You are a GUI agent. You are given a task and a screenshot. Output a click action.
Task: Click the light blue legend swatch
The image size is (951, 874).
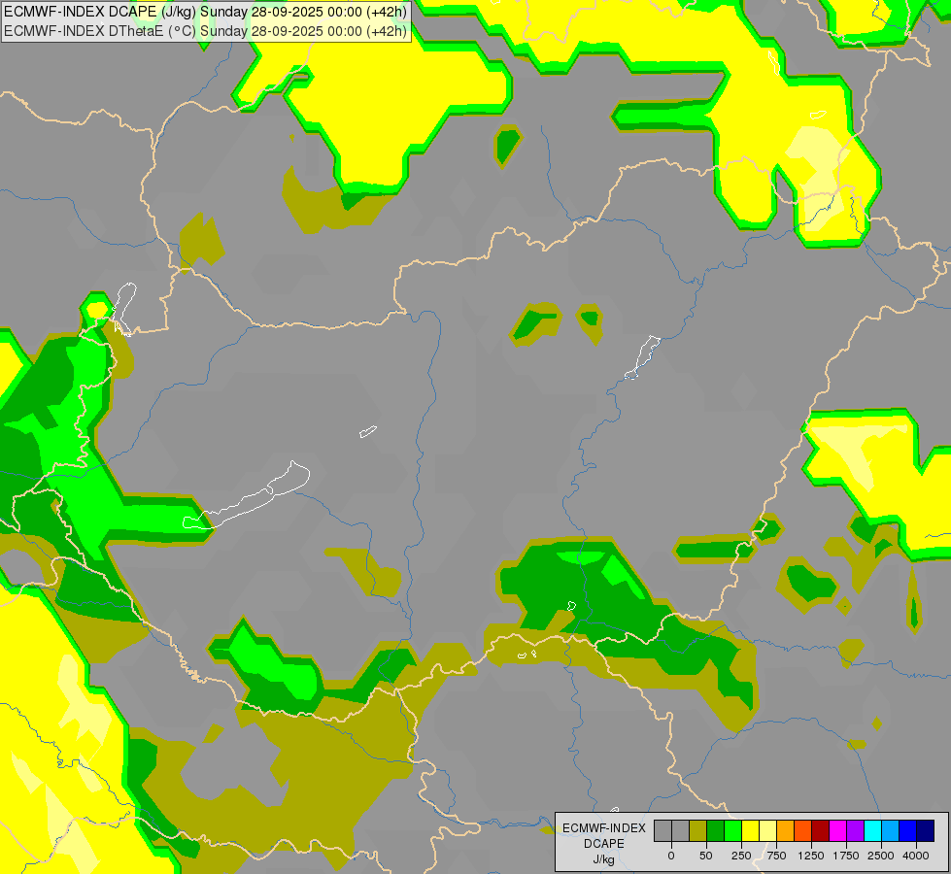(x=891, y=831)
